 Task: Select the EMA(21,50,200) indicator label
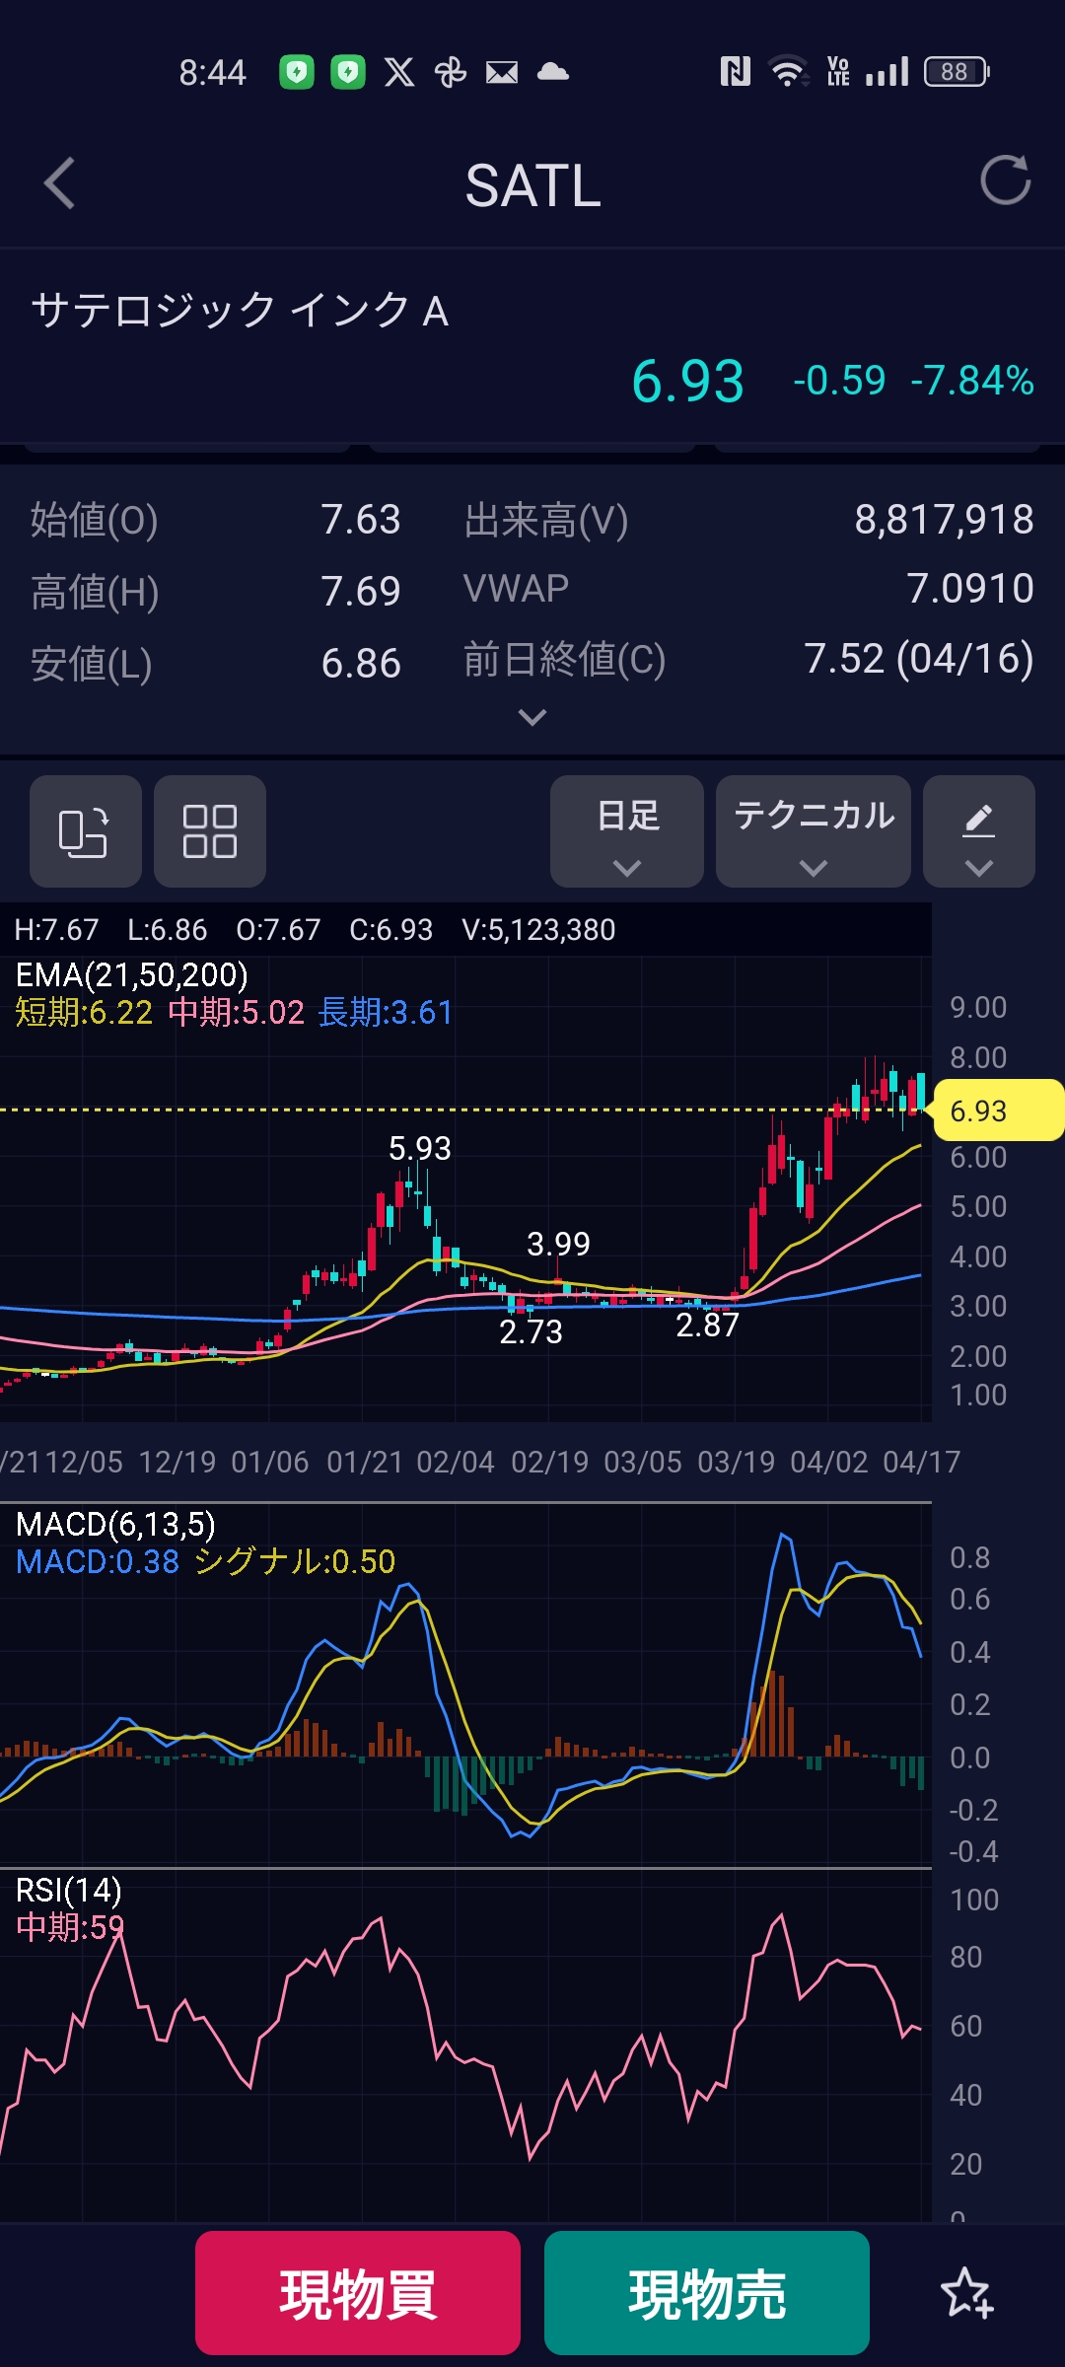[132, 974]
